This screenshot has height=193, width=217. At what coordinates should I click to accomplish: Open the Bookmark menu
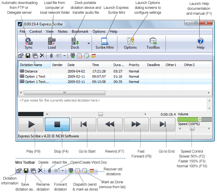pyautogui.click(x=80, y=32)
